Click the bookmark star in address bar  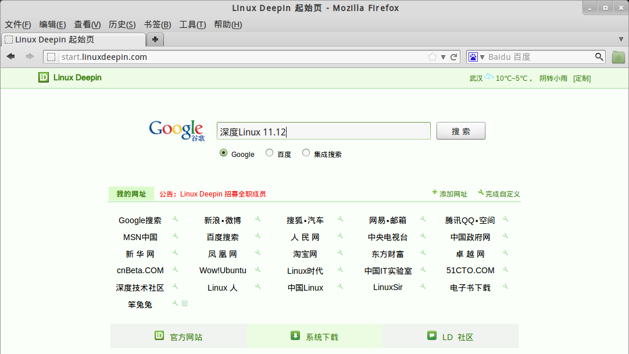[x=433, y=57]
